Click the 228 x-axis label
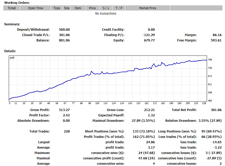The width and height of the screenshot is (225, 166). tap(204, 103)
